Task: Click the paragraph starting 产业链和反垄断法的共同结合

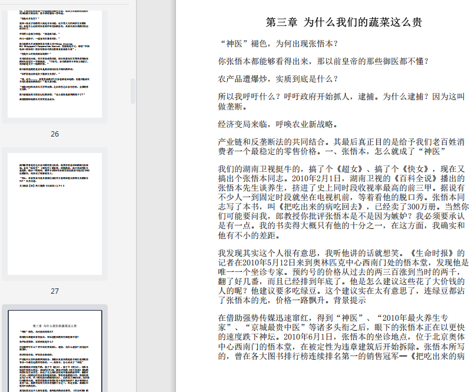Action: 341,147
